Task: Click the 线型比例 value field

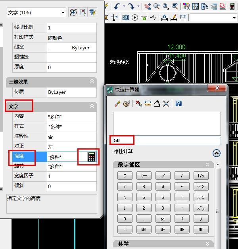Action: pyautogui.click(x=72, y=27)
